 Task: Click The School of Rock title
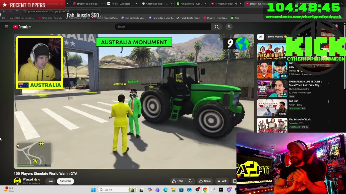(300, 119)
